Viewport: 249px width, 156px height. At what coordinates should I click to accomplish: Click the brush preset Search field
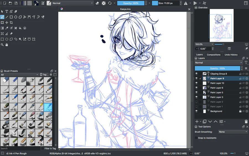20,148
